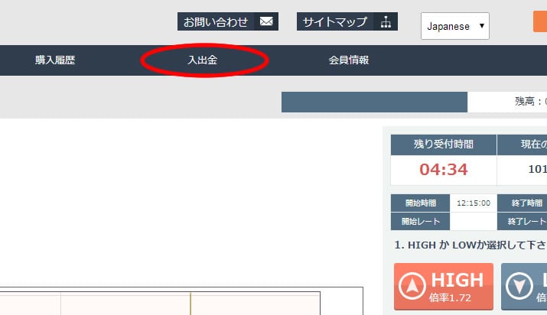Click the up-arrow icon on HIGH button
Image resolution: width=547 pixels, height=315 pixels.
pos(412,286)
